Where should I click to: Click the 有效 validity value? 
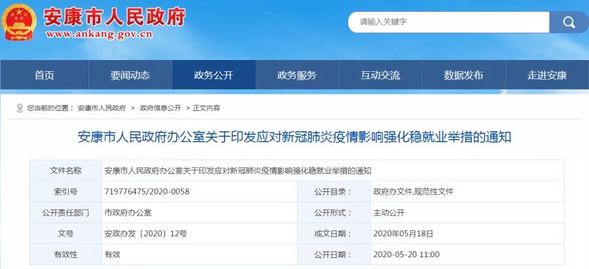(x=113, y=255)
